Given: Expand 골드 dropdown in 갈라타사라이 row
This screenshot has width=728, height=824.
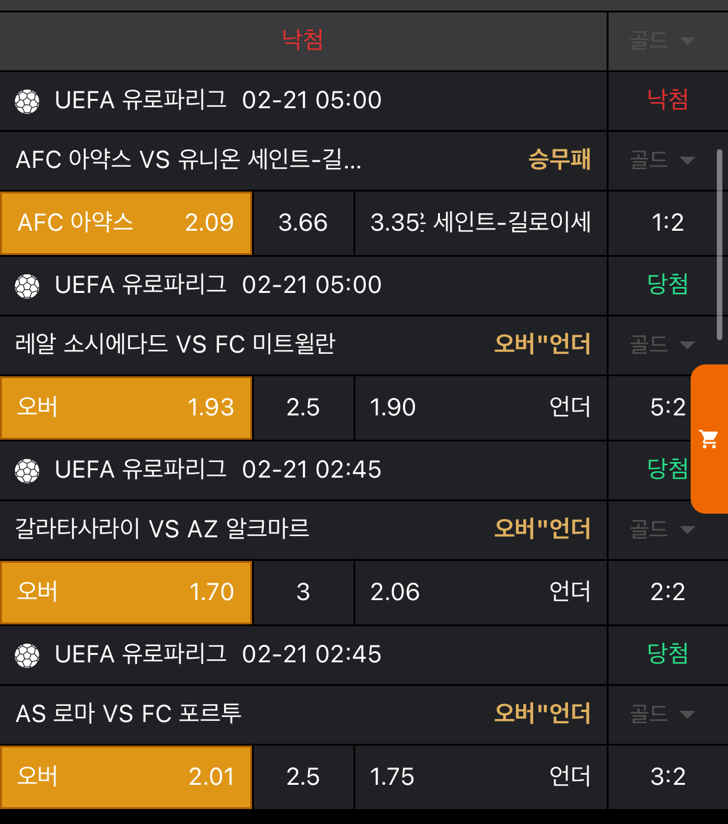Looking at the screenshot, I should tap(662, 530).
